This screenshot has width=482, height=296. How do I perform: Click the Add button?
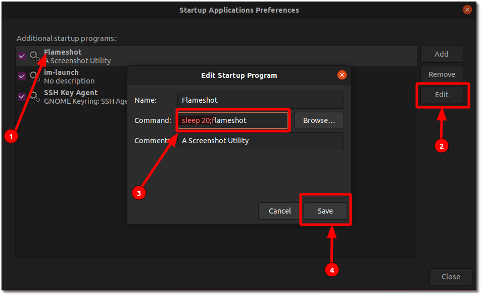coord(442,54)
